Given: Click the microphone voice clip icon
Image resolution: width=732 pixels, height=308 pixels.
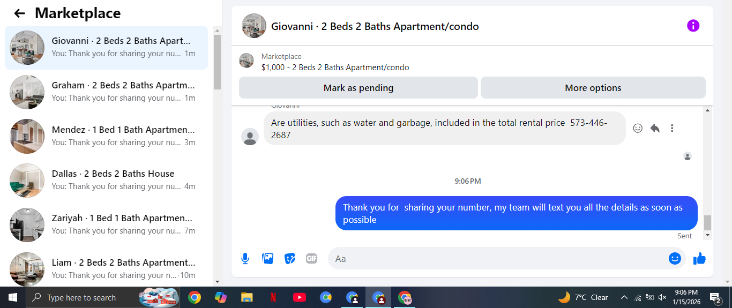Looking at the screenshot, I should 245,259.
